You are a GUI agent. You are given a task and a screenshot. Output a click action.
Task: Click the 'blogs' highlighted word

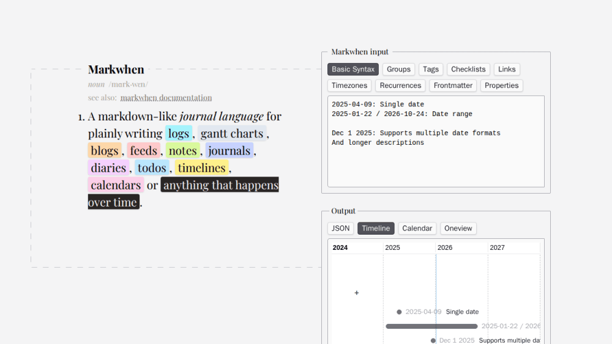coord(104,151)
